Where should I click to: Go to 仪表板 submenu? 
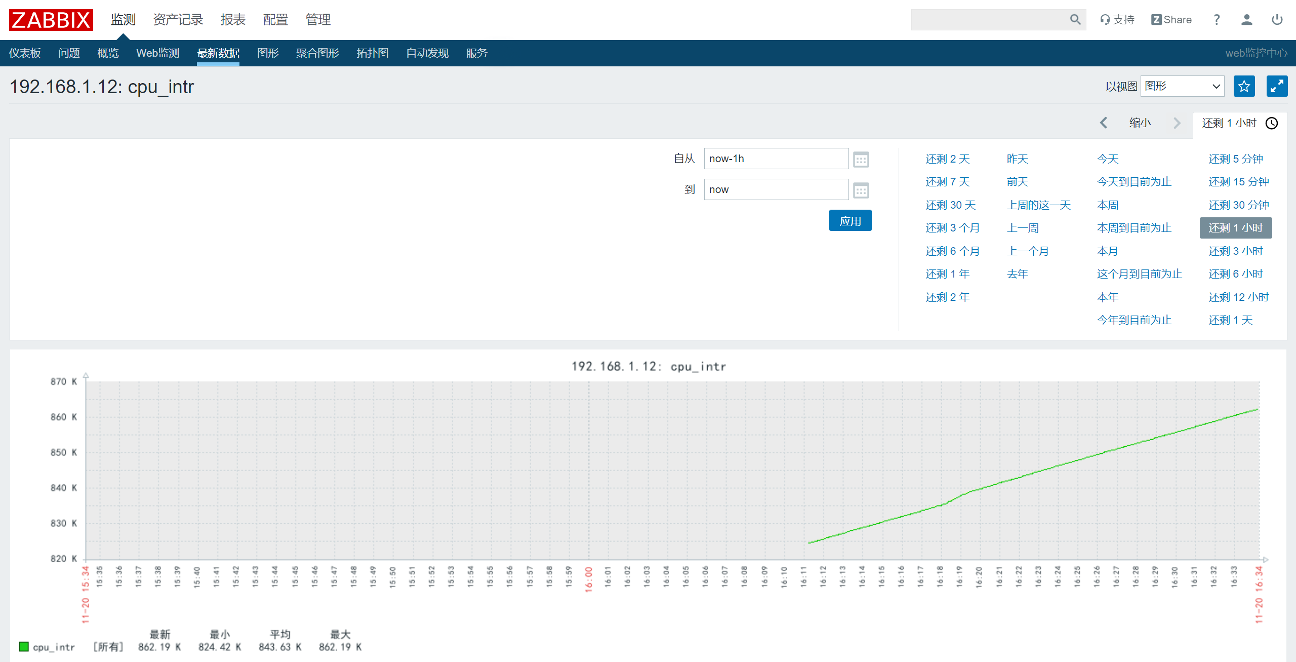[25, 53]
